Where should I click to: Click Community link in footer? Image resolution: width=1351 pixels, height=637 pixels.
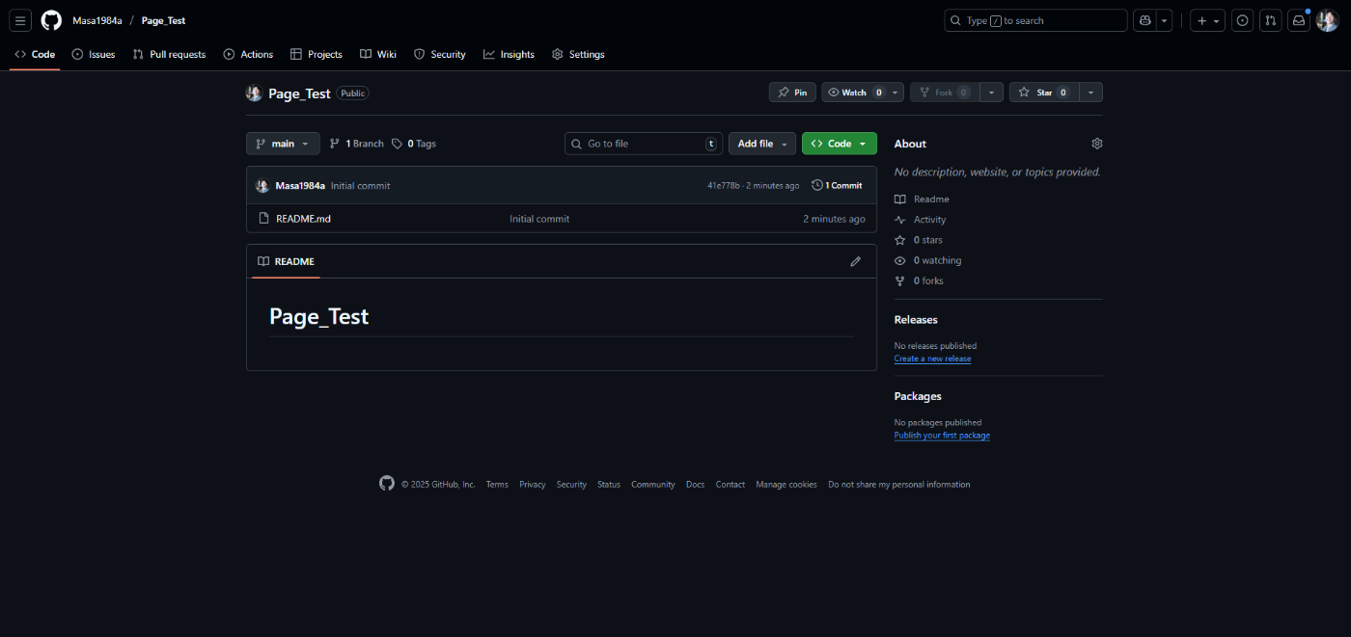[653, 485]
